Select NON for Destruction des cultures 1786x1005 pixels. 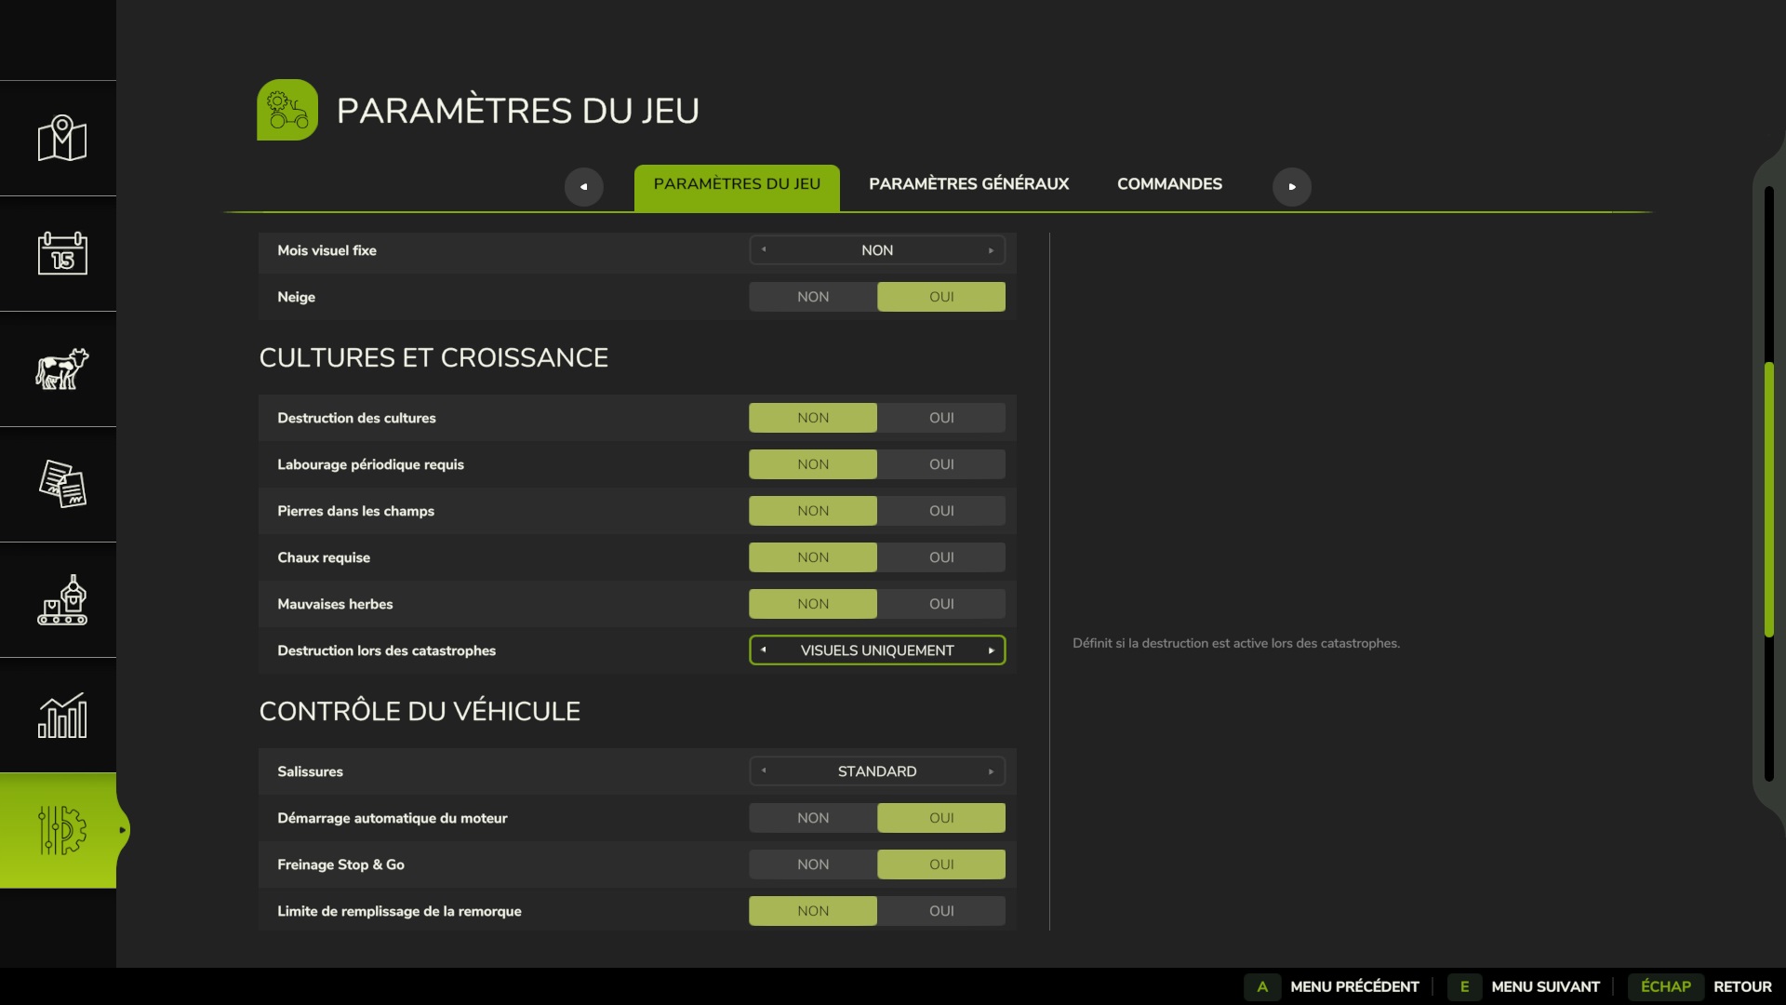tap(813, 418)
